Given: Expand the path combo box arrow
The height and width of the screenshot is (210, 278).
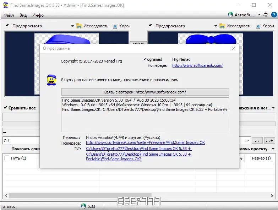Looking at the screenshot, I should [248, 141].
